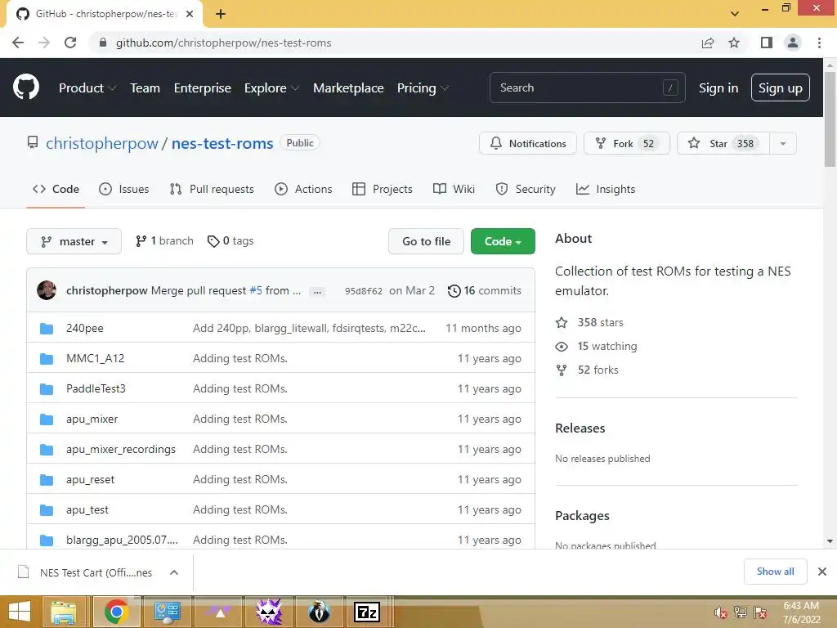
Task: Open the 1 branch link
Action: (164, 241)
